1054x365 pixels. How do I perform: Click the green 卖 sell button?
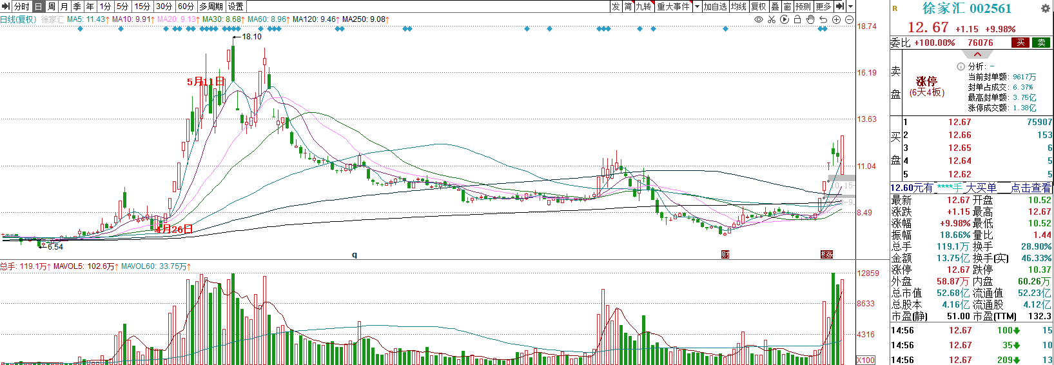click(1041, 43)
